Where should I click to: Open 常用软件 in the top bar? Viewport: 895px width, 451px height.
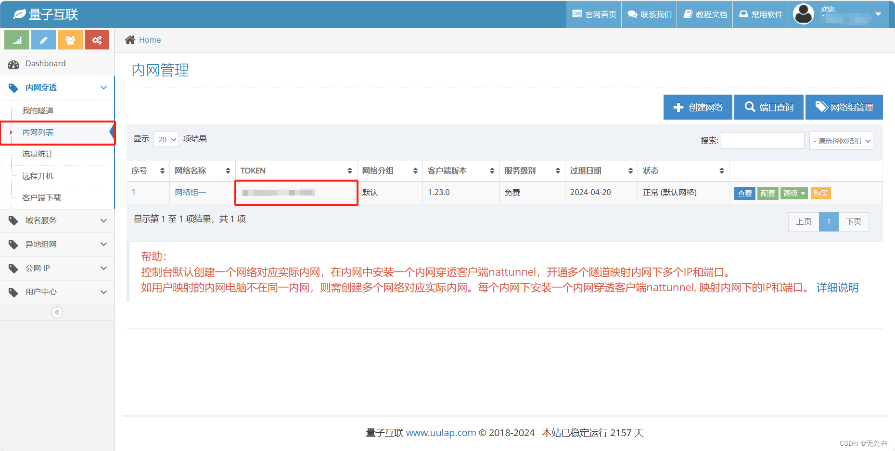(760, 14)
